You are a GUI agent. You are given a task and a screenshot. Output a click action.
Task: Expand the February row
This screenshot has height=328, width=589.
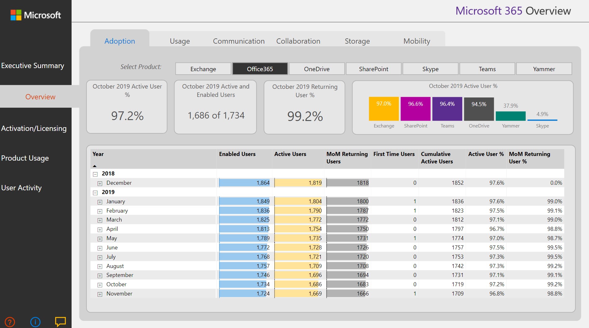point(100,211)
